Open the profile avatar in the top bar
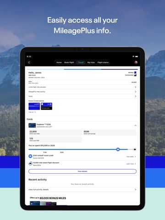 [136, 62]
